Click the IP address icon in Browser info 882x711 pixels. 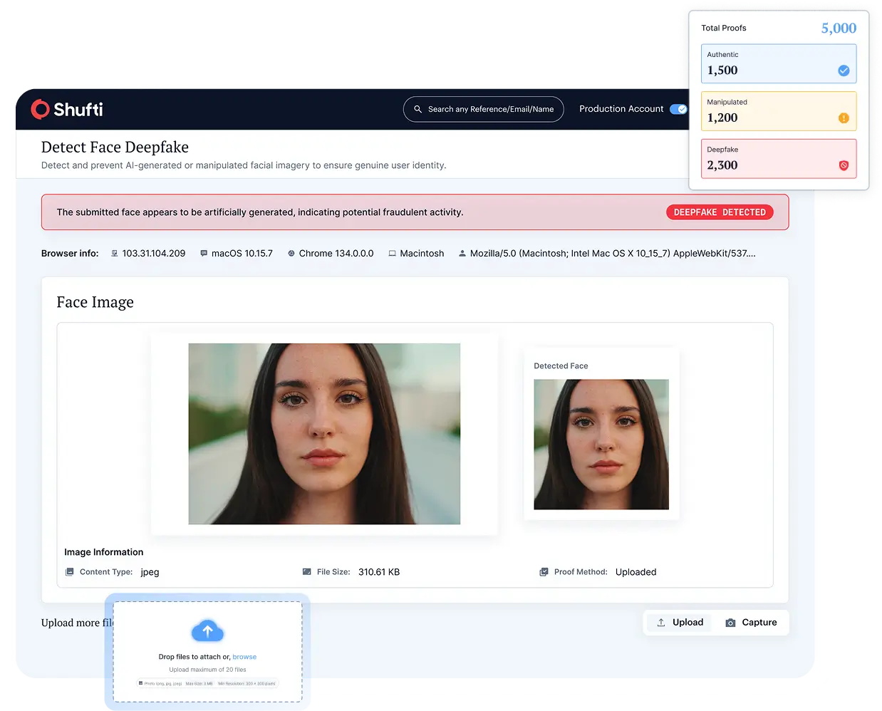pos(114,254)
